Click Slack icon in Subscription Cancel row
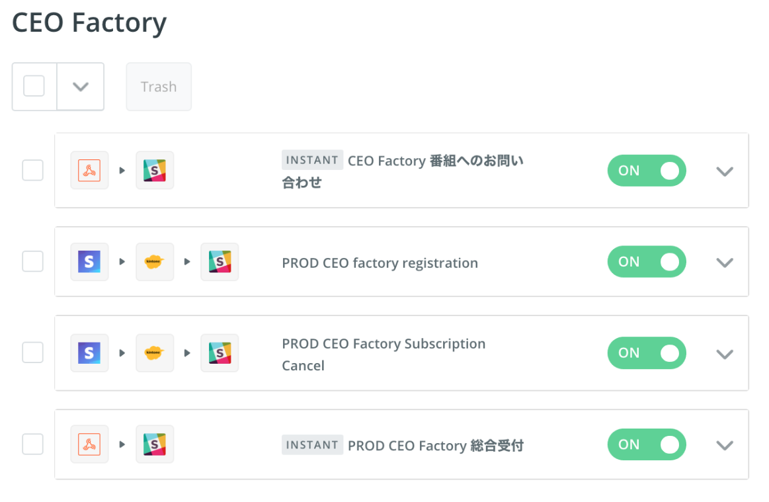Viewport: 769px width, 502px height. 220,353
